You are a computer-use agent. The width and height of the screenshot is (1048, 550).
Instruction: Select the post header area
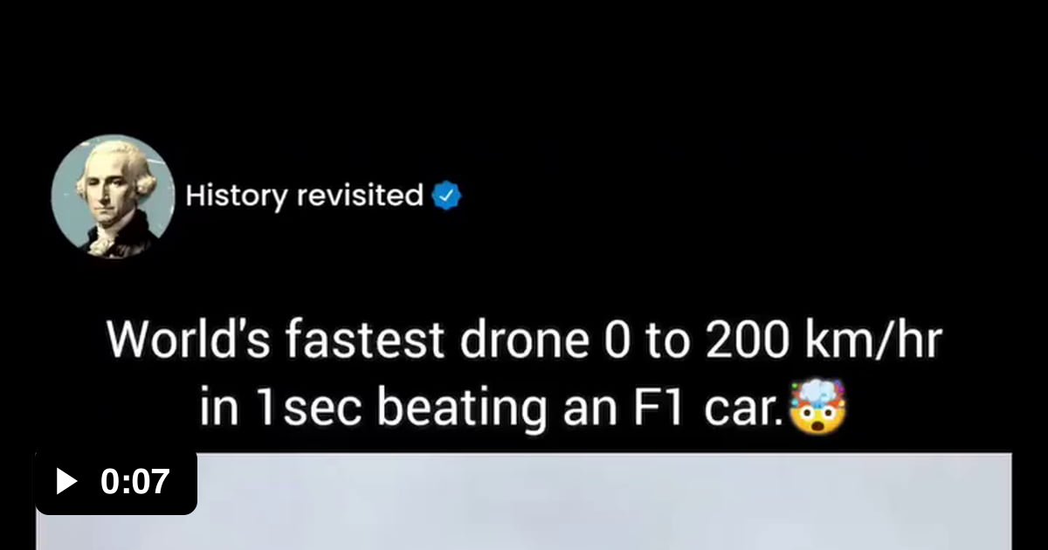pyautogui.click(x=262, y=195)
